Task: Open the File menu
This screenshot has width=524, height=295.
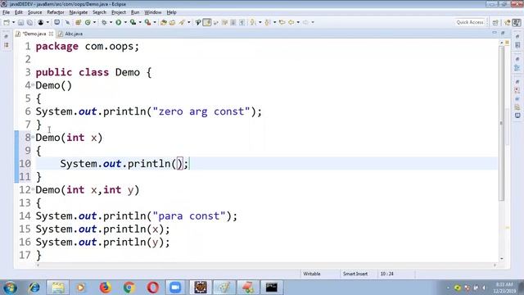Action: (6, 12)
